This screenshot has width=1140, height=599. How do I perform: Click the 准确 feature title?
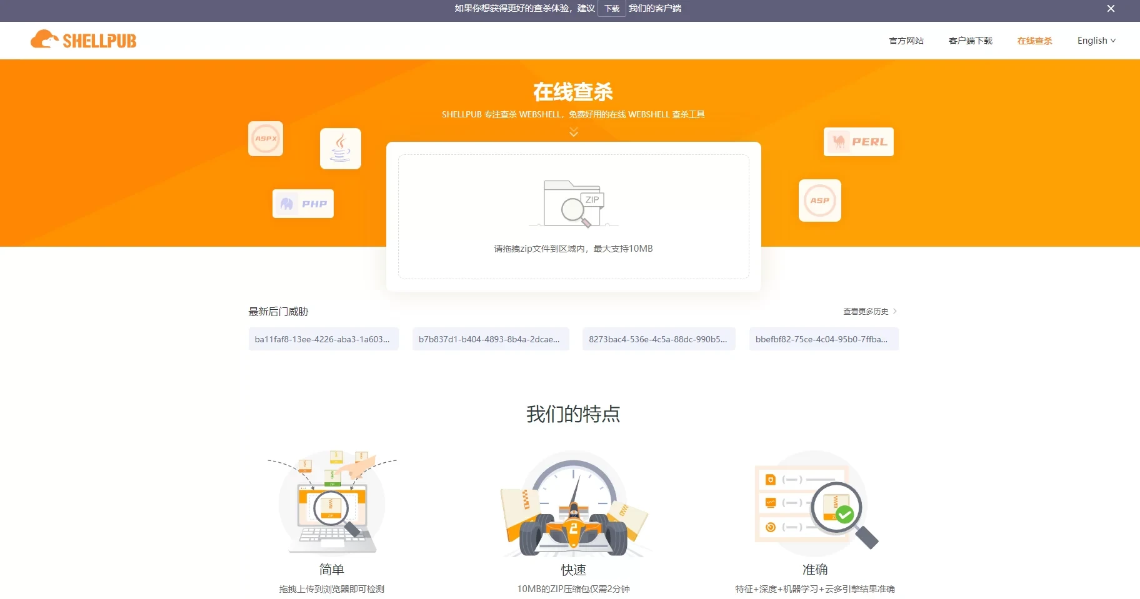coord(815,570)
